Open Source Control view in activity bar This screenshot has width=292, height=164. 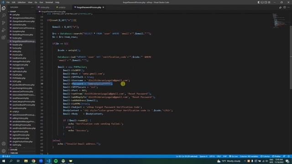(4, 23)
